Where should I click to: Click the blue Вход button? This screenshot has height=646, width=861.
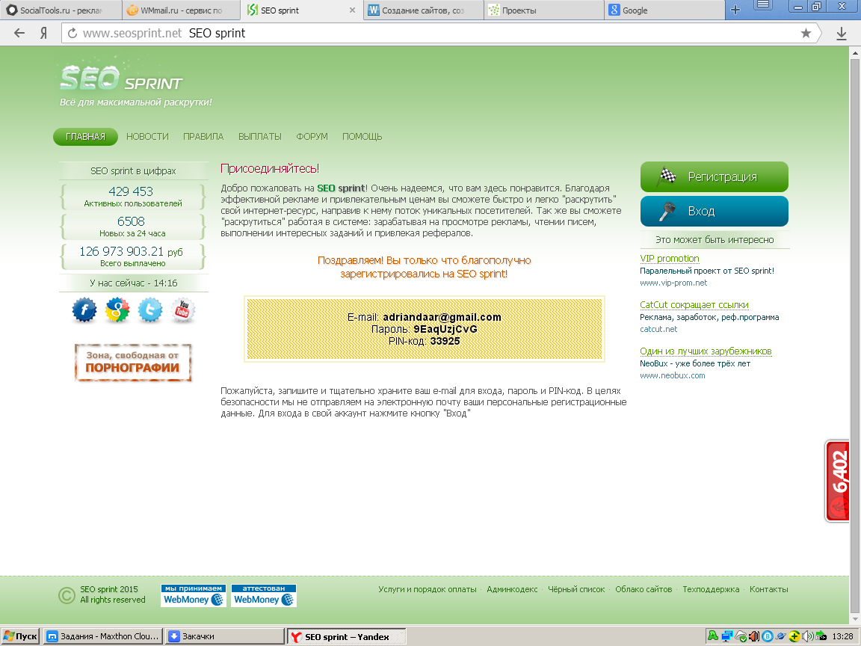pyautogui.click(x=715, y=211)
